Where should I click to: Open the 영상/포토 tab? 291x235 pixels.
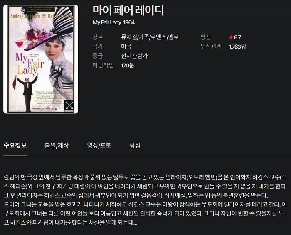[x=99, y=145]
